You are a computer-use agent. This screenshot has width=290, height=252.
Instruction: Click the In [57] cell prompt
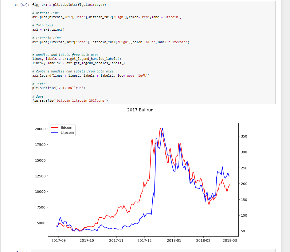22,5
